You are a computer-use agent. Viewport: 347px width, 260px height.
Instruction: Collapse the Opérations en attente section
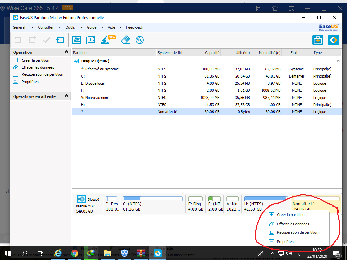pyautogui.click(x=66, y=96)
